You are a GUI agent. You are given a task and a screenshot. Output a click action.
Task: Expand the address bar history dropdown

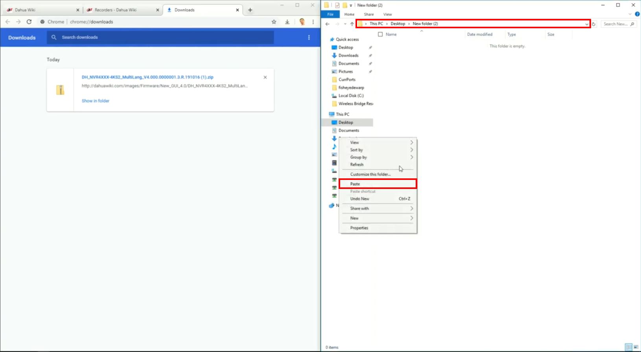click(x=587, y=24)
